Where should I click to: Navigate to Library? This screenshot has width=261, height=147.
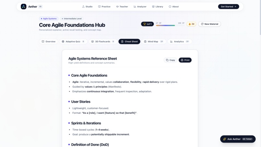click(157, 7)
